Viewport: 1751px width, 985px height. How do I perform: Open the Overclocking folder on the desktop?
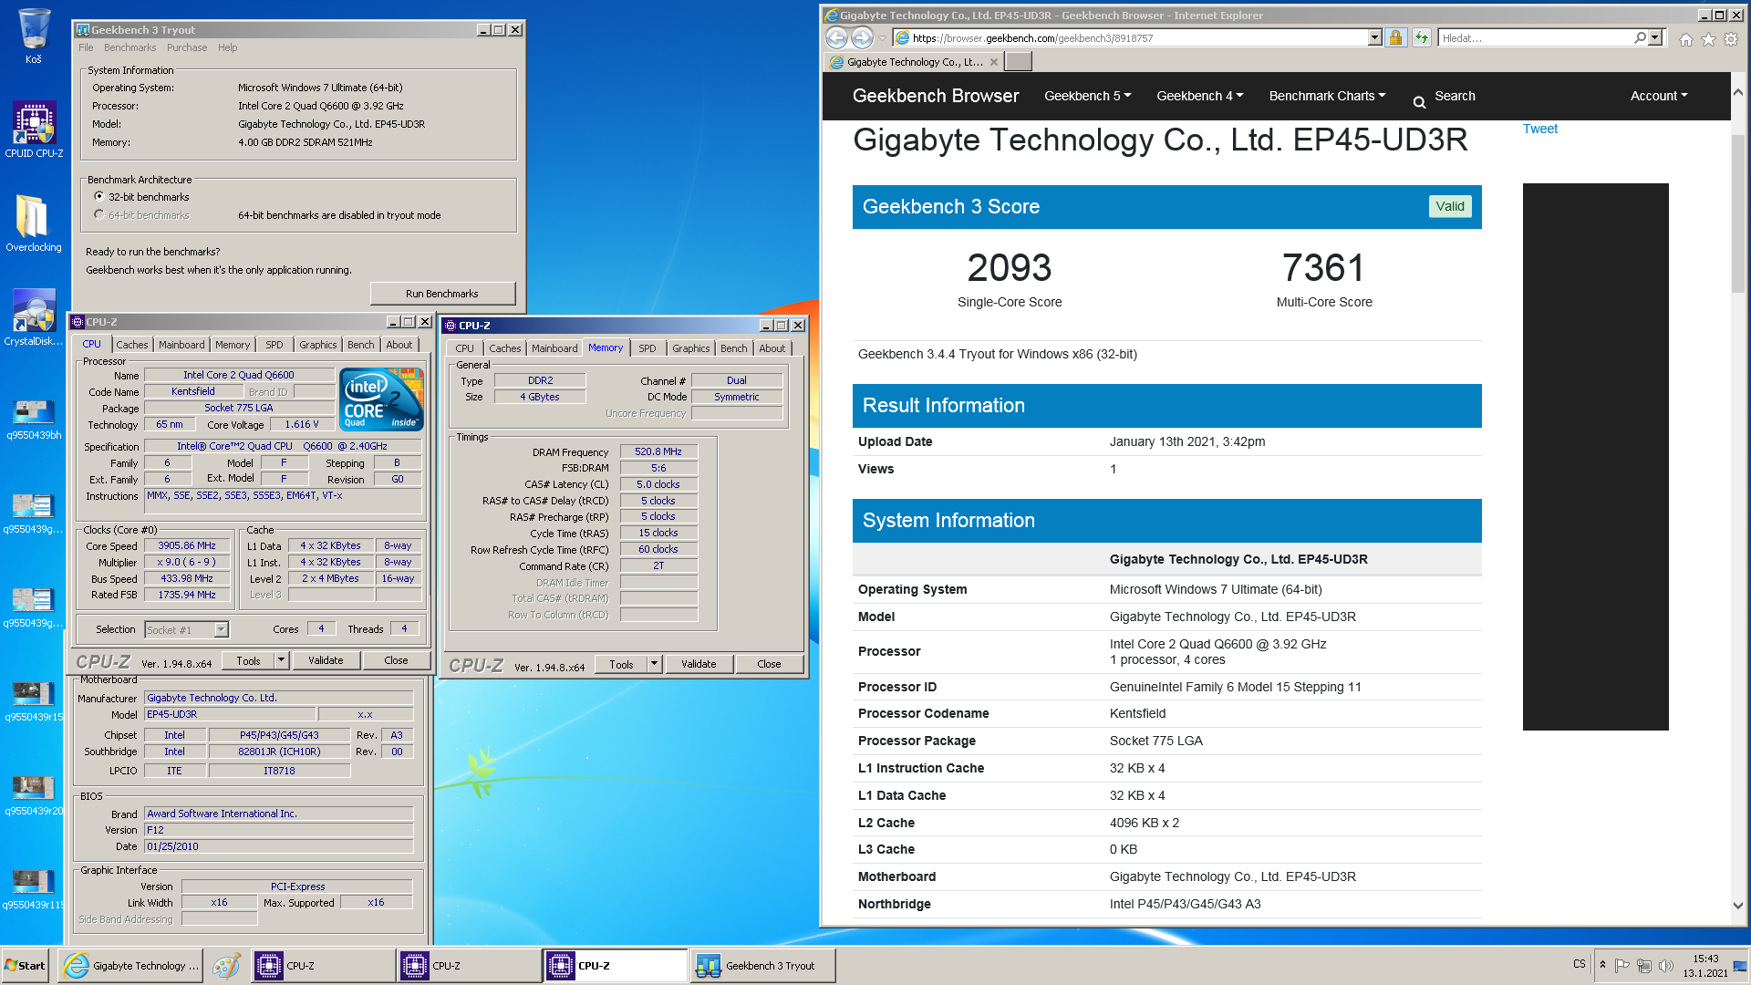point(34,223)
